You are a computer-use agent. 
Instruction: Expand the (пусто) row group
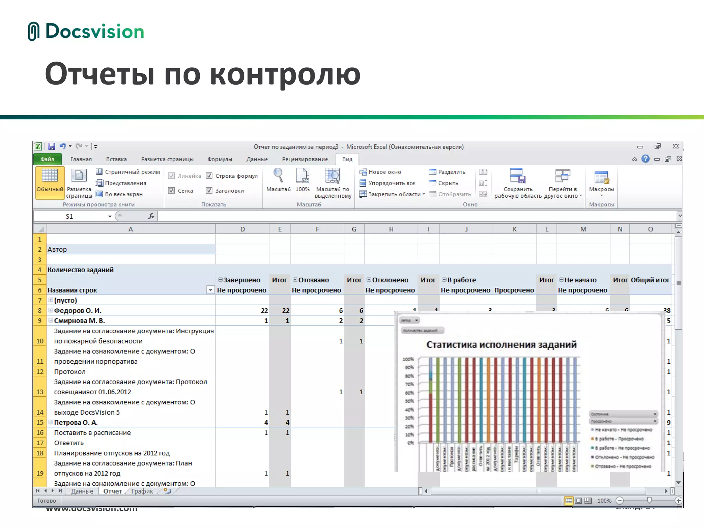pyautogui.click(x=51, y=300)
